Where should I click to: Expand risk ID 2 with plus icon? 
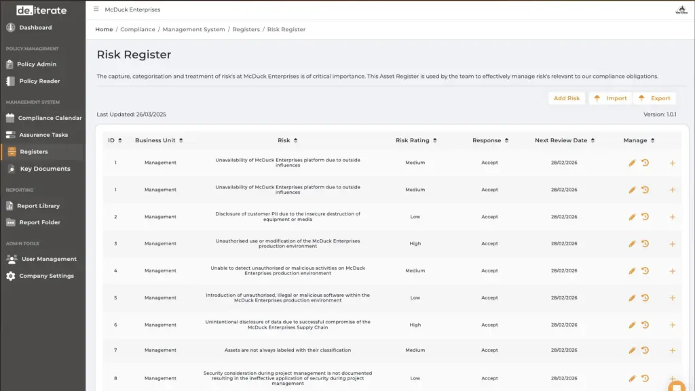pyautogui.click(x=673, y=217)
